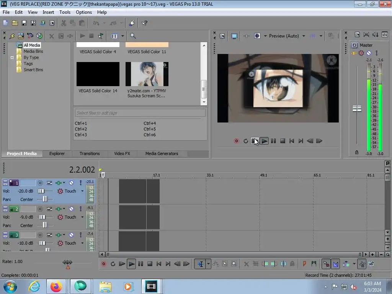Switch to the Explorer tab
Image resolution: width=392 pixels, height=294 pixels.
click(57, 154)
